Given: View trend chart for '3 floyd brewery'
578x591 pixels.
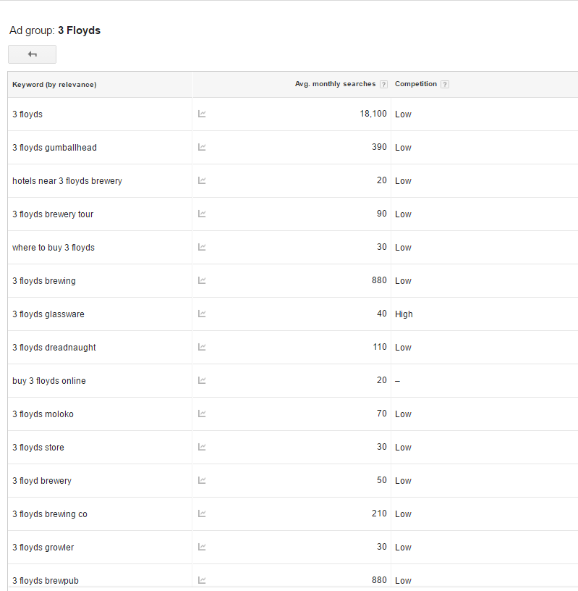Looking at the screenshot, I should pos(202,480).
